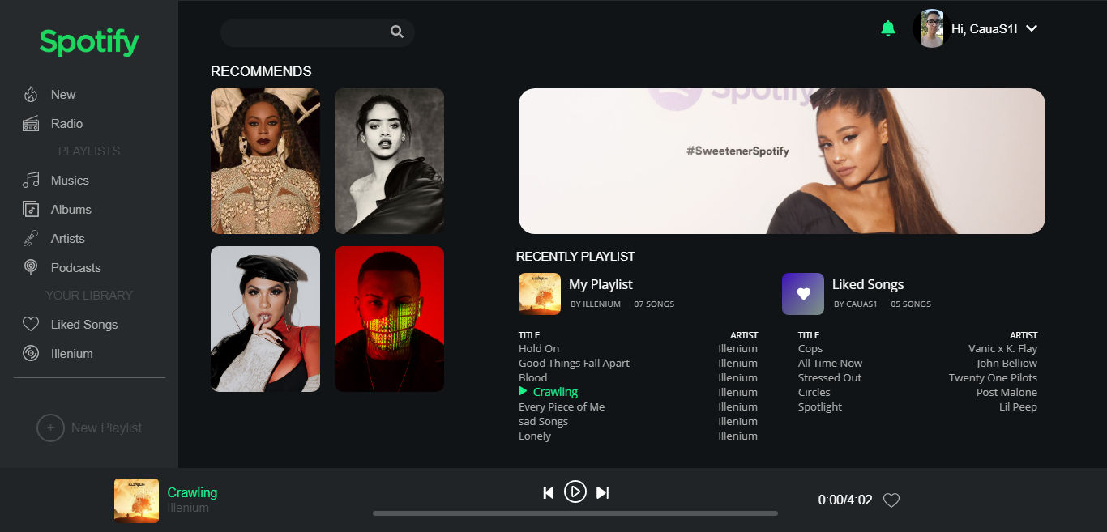The width and height of the screenshot is (1107, 532).
Task: Click artist Lil Peep
Action: tap(1018, 407)
